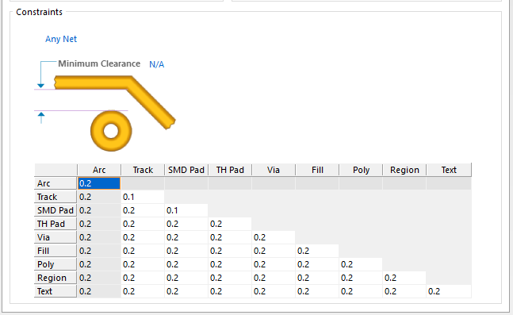Click the Track row header
The image size is (513, 315).
56,197
